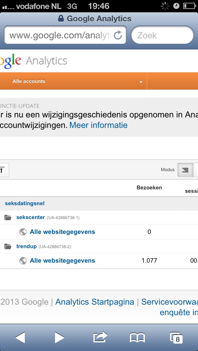Click globe icon in sekscenter row
This screenshot has height=351, width=198.
click(23, 232)
